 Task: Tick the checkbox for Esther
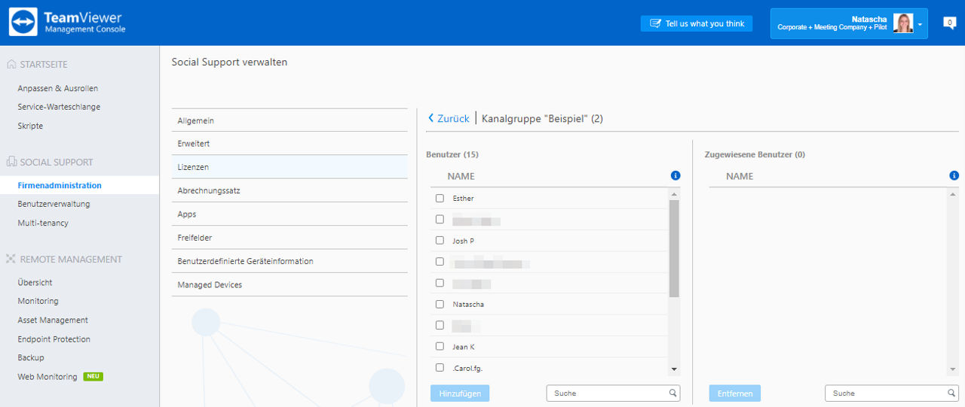tap(440, 198)
